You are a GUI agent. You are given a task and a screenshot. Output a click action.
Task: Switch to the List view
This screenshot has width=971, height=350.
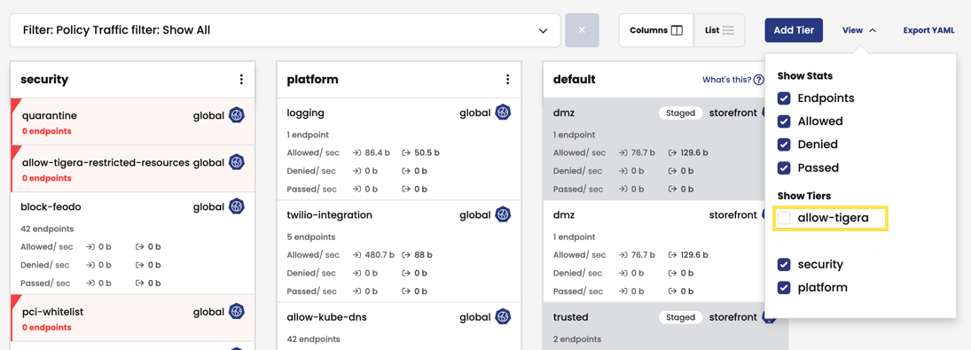719,30
